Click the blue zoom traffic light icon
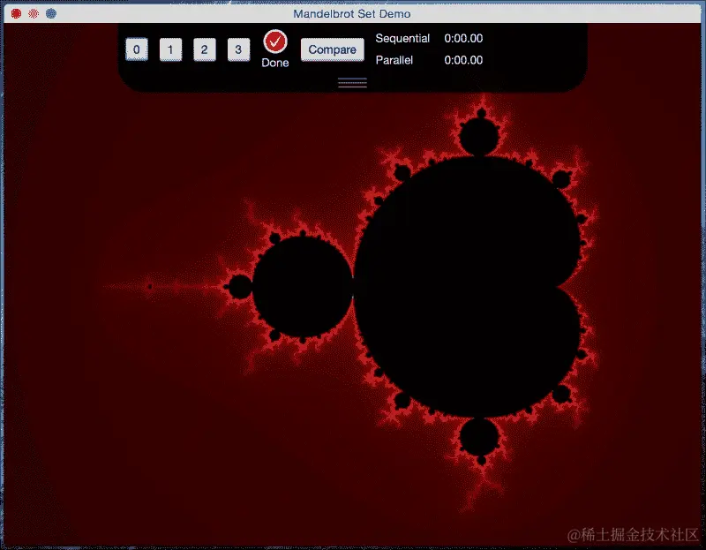 click(x=49, y=13)
